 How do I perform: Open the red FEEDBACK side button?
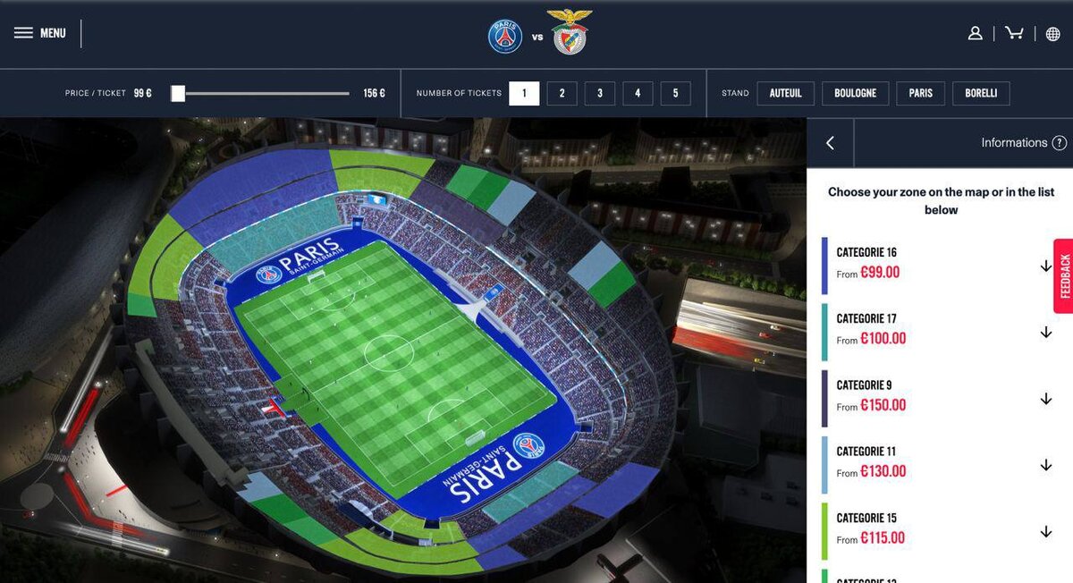click(1063, 276)
